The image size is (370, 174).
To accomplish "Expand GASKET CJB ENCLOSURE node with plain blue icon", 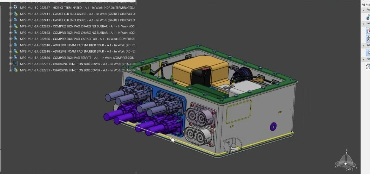I will click(10, 20).
